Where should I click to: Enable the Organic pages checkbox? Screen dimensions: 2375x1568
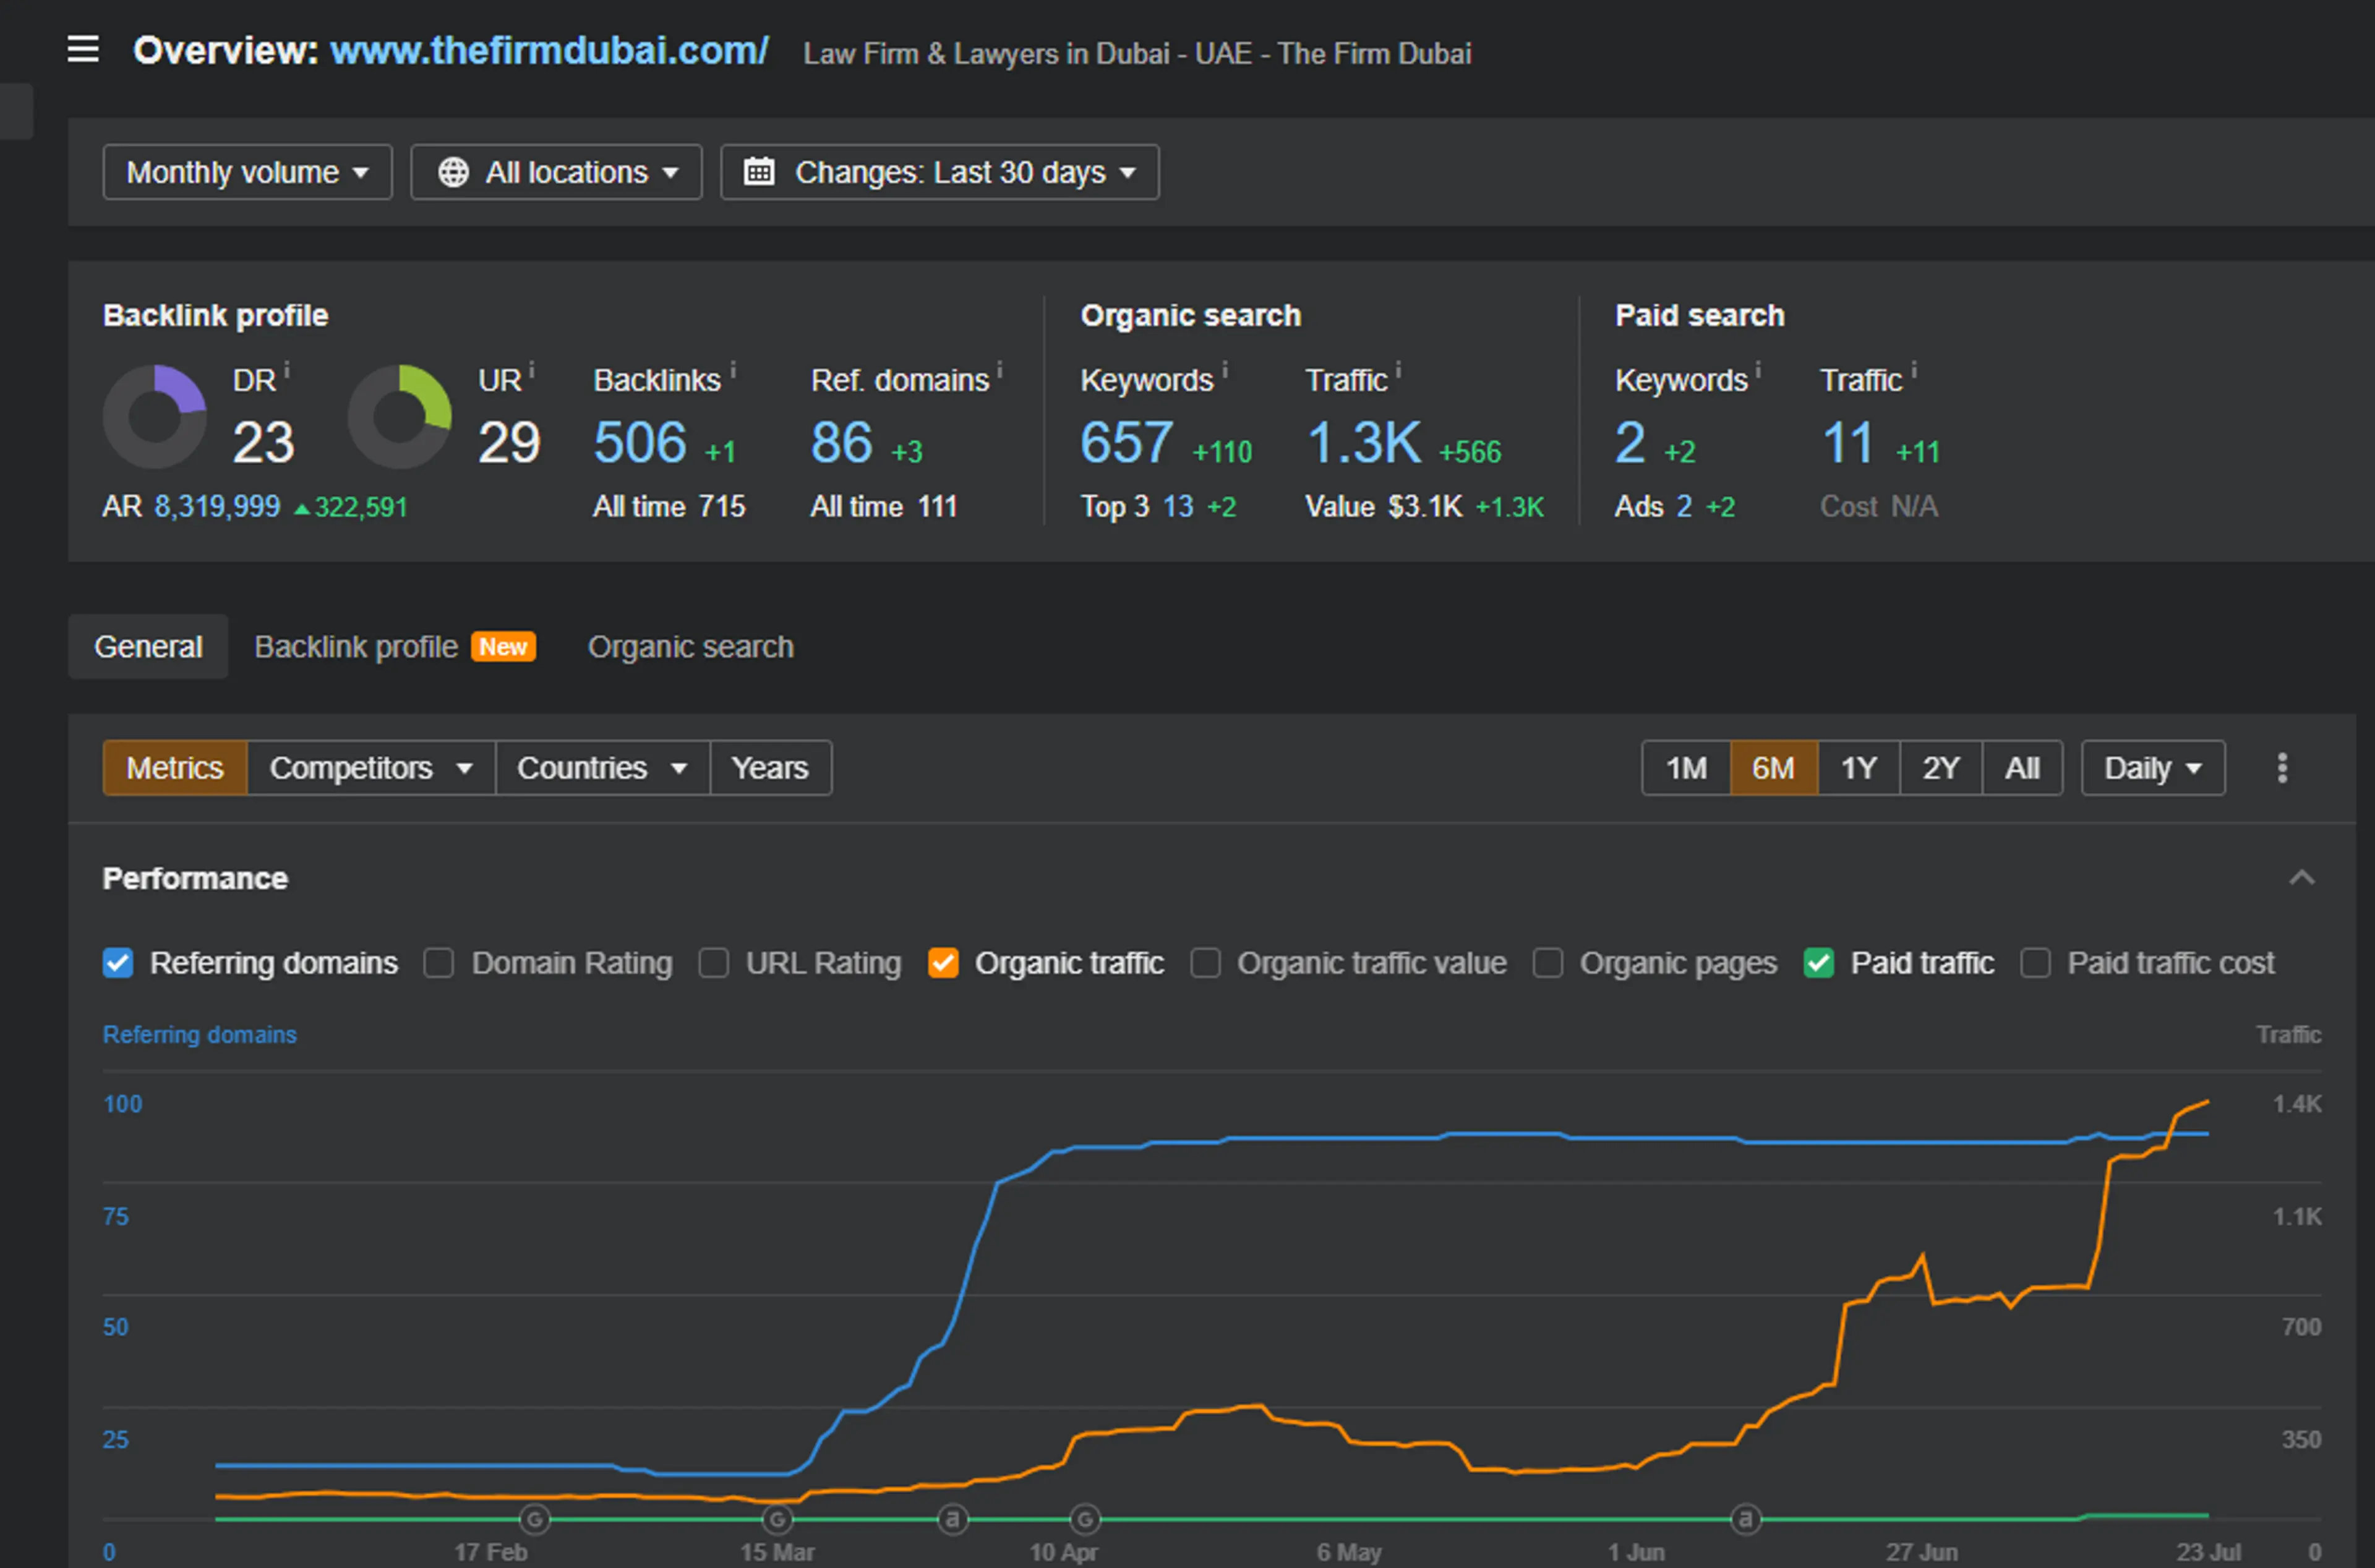click(1548, 963)
